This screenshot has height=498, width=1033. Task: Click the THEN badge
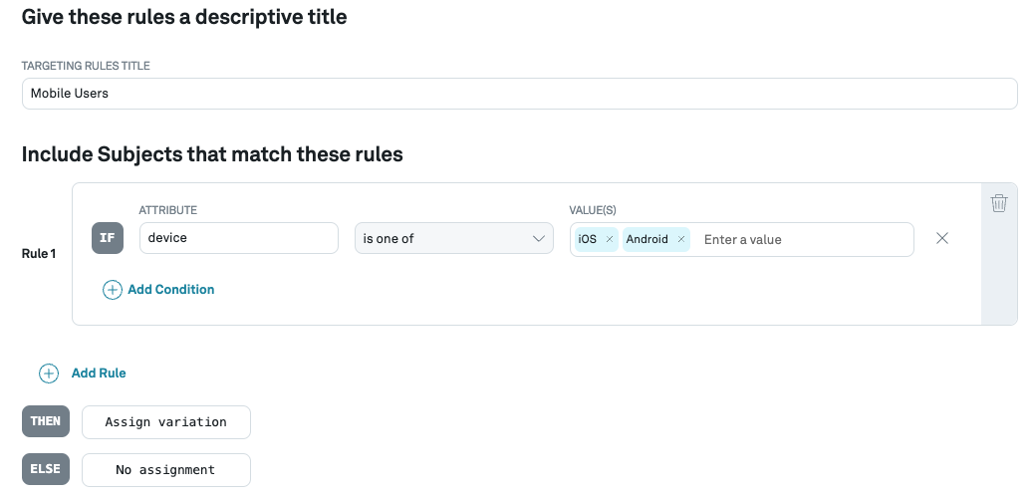[x=46, y=421]
